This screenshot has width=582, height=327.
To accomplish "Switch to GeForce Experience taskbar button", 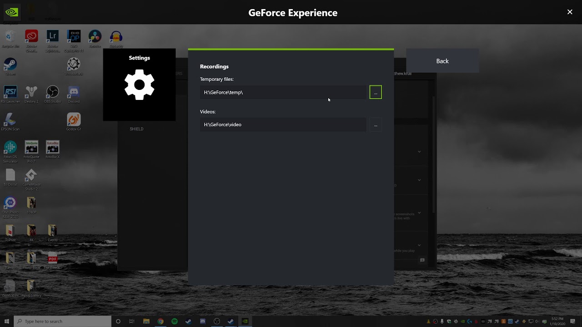I will click(x=245, y=321).
